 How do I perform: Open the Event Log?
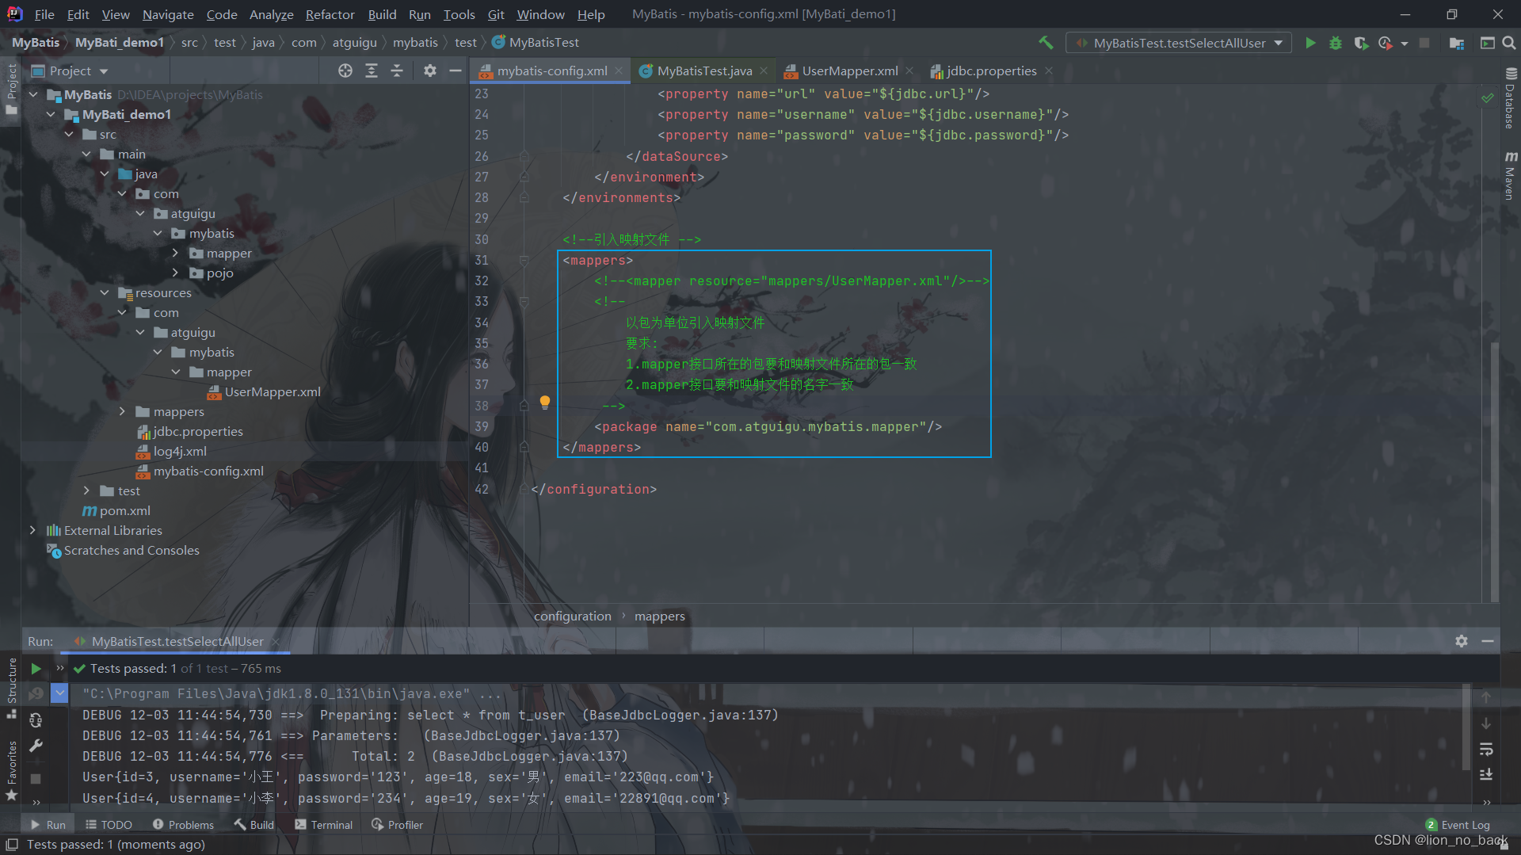tap(1458, 825)
